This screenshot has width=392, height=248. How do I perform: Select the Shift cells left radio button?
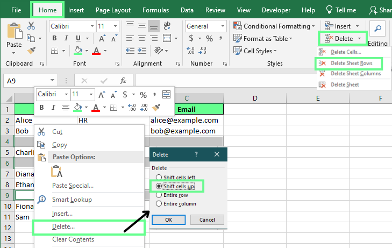(159, 177)
